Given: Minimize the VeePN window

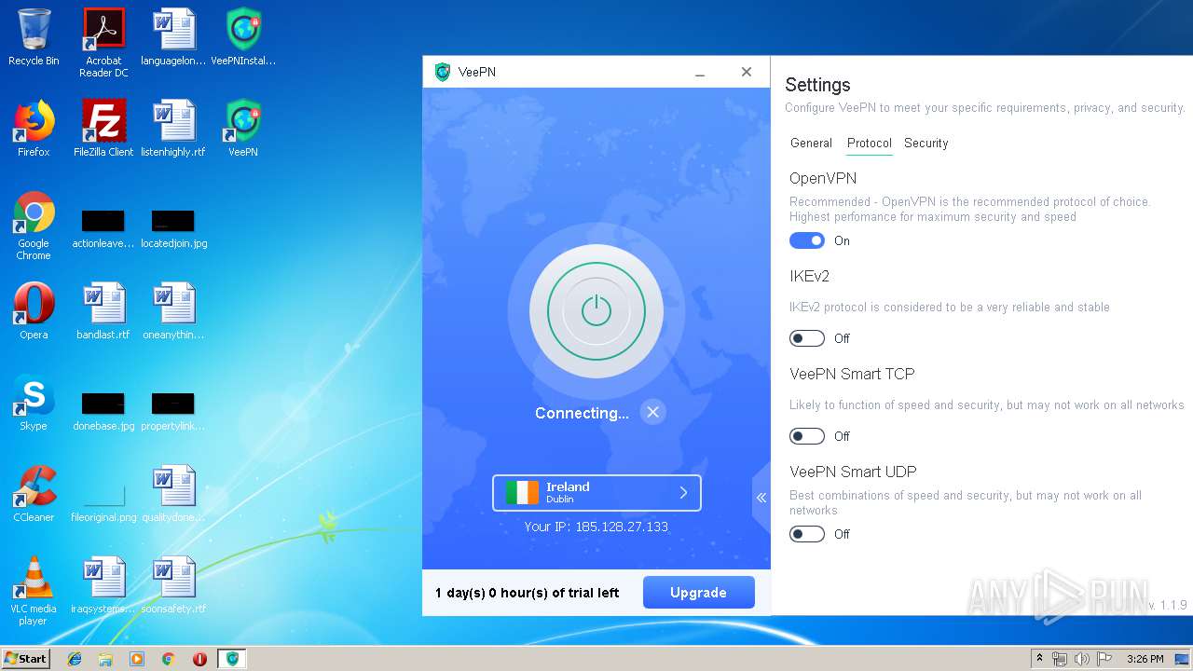Looking at the screenshot, I should pos(700,72).
